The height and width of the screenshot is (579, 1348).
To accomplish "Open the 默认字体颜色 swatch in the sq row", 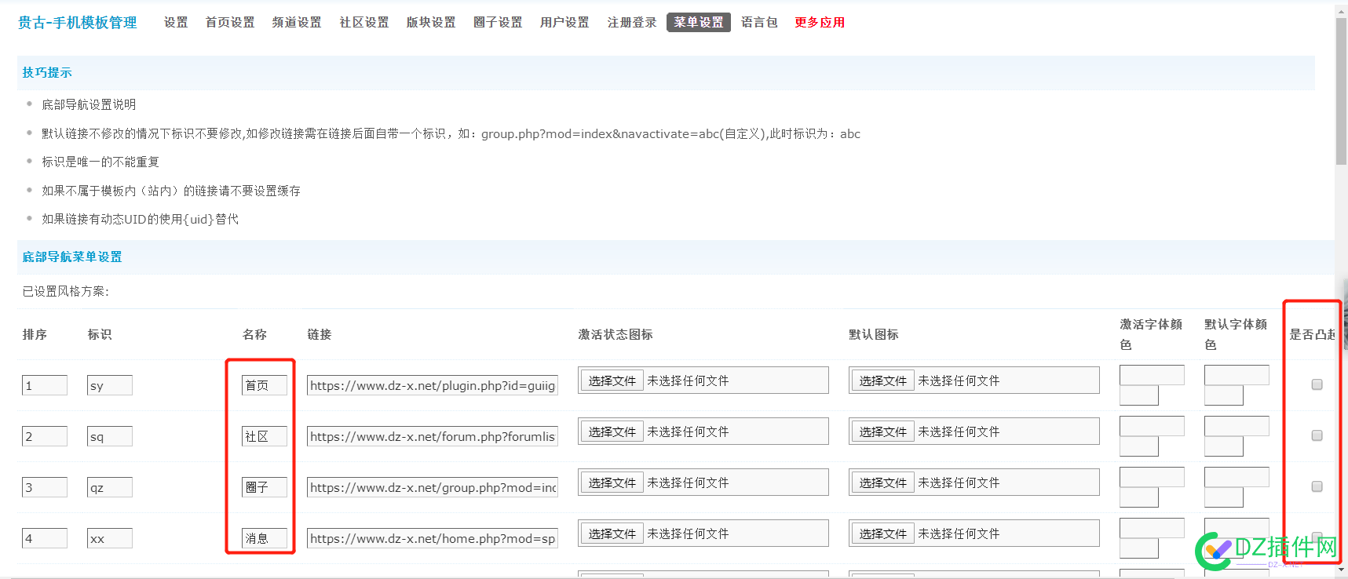I will pyautogui.click(x=1224, y=446).
